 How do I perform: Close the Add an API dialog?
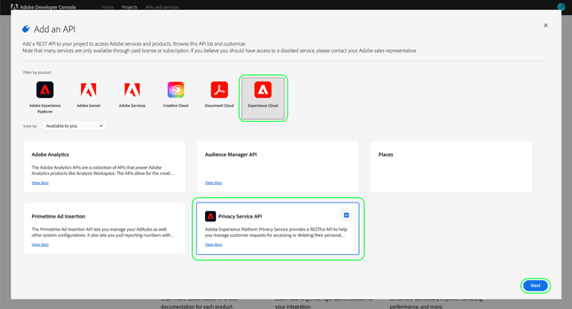coord(545,25)
